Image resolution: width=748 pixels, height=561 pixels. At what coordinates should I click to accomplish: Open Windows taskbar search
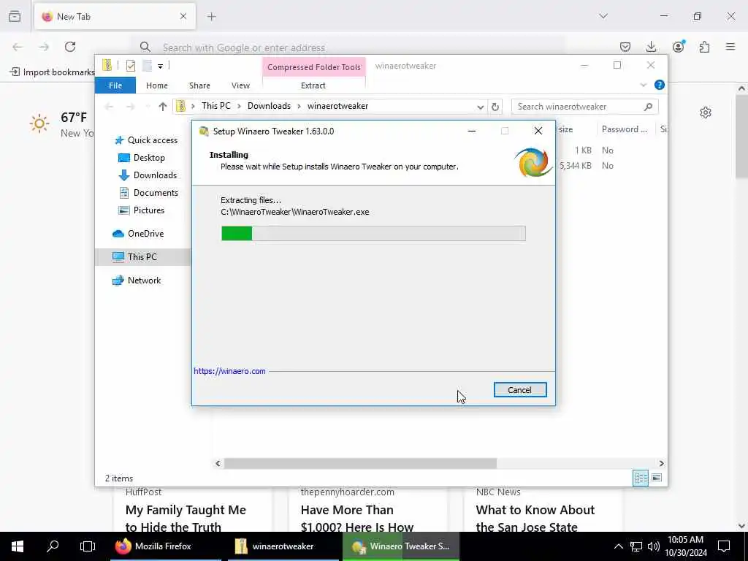53,546
